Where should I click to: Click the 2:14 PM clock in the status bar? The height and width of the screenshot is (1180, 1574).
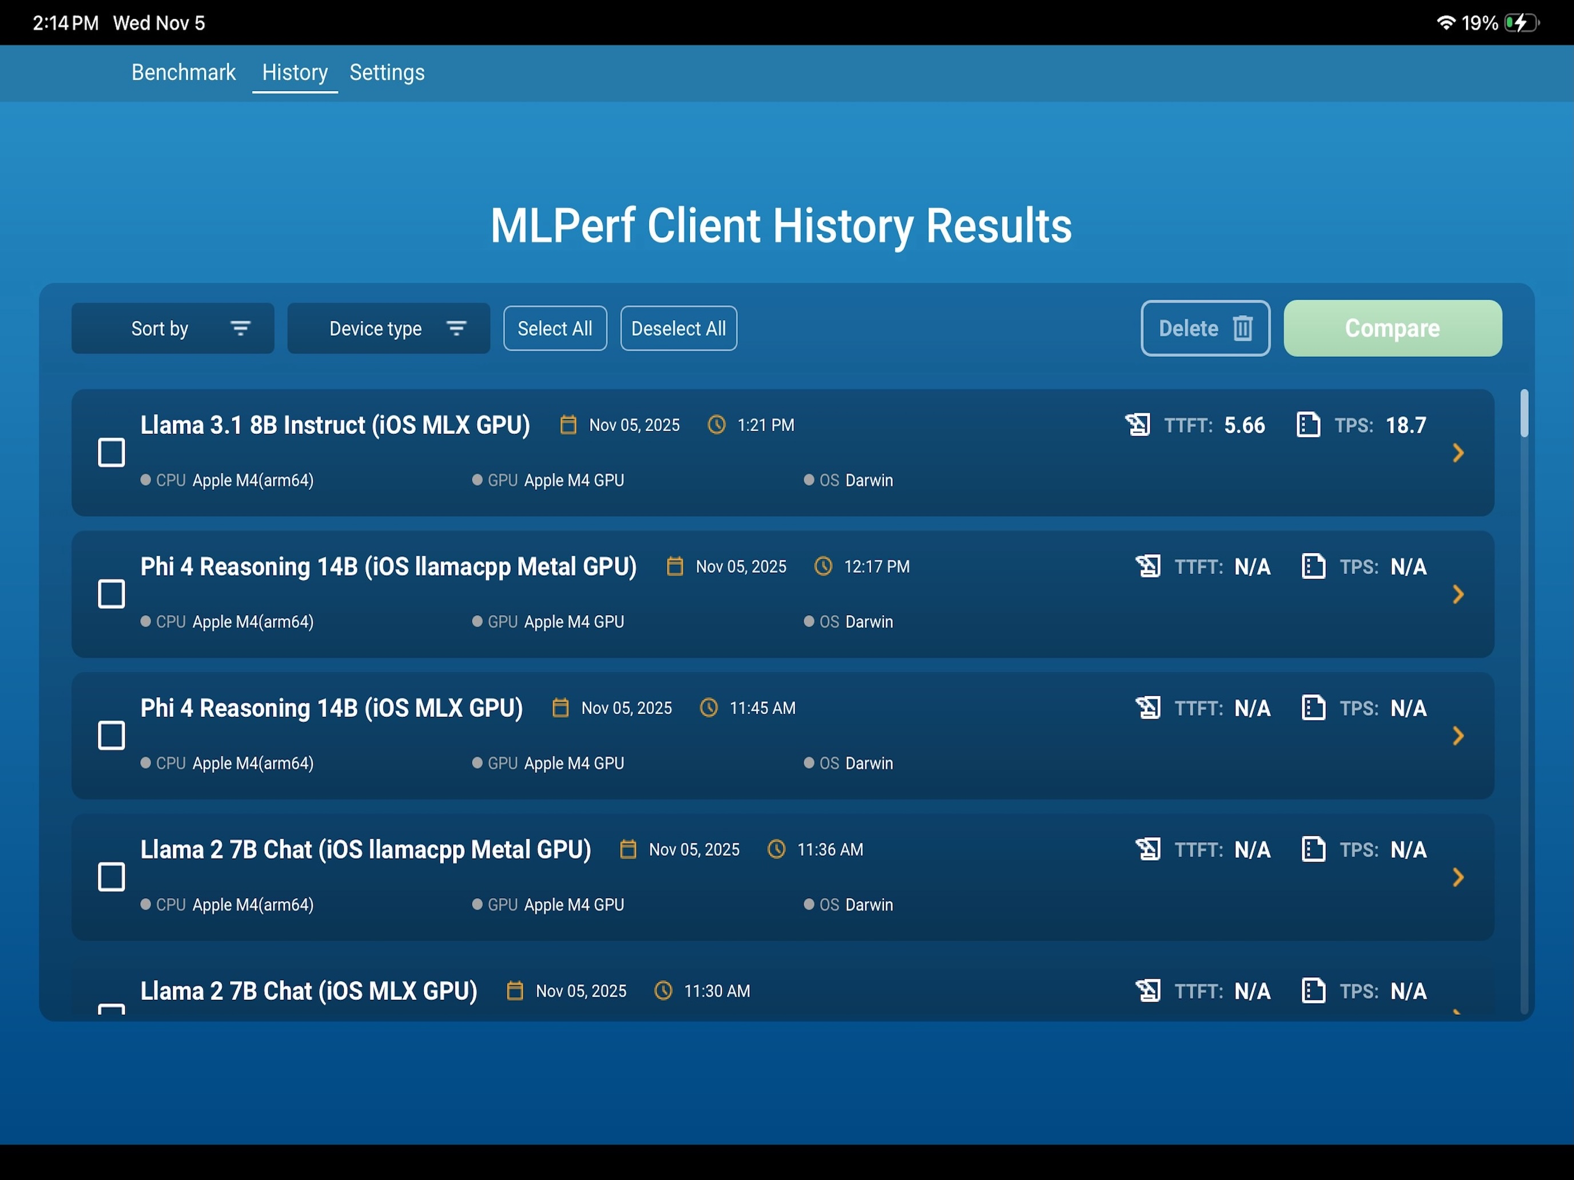pyautogui.click(x=65, y=23)
